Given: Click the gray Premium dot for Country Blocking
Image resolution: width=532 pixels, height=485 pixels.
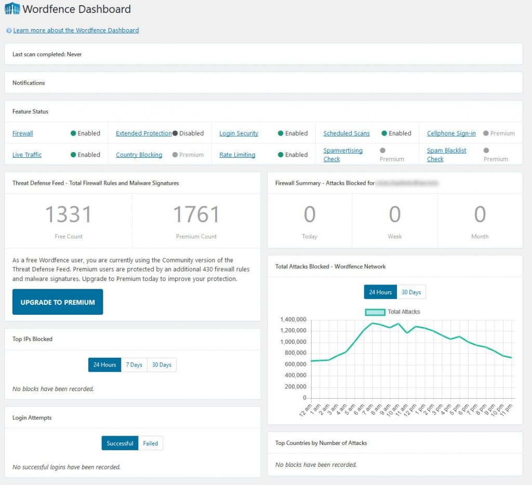Looking at the screenshot, I should click(175, 155).
